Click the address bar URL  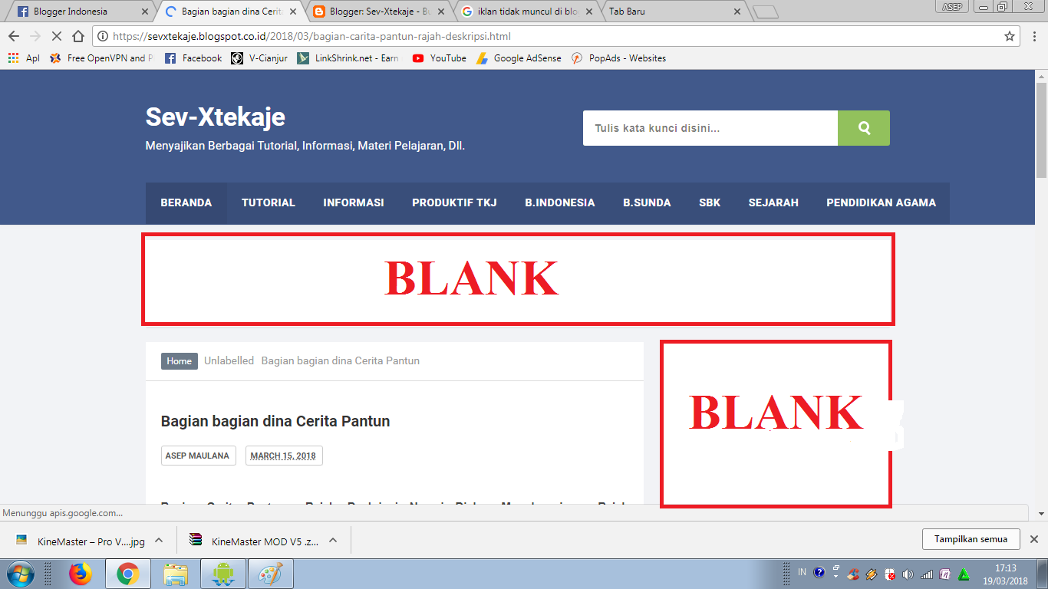click(311, 36)
